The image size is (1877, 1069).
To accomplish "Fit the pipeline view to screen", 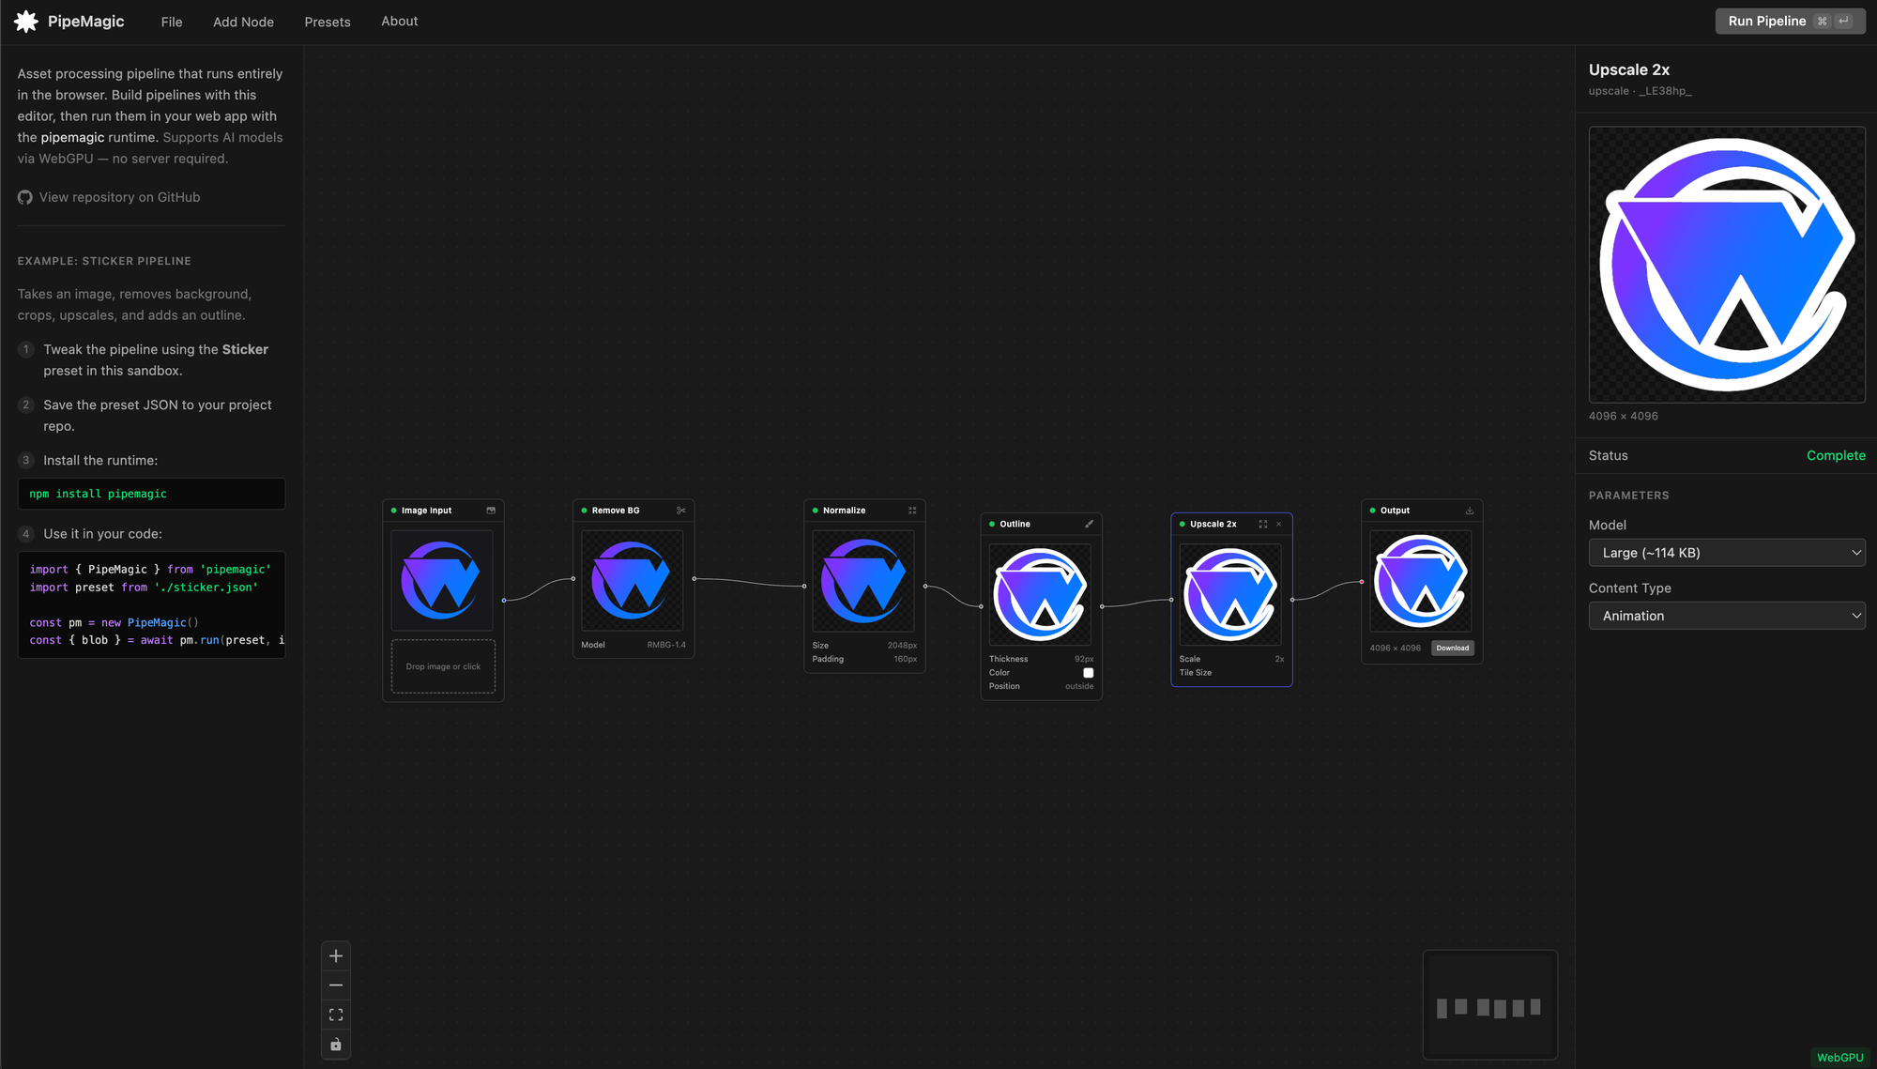I will (x=336, y=1015).
